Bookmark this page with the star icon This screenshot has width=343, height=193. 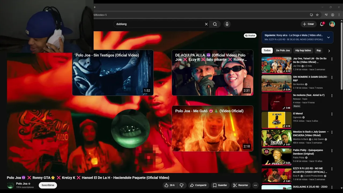point(317,15)
